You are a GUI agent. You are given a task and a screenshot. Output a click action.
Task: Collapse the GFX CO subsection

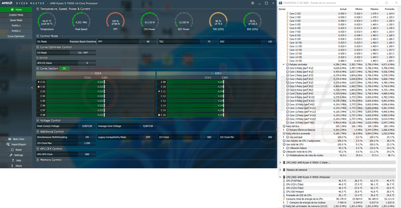(38, 58)
